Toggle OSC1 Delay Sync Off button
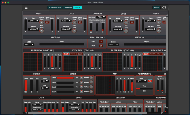This screenshot has width=190, height=115. (x=47, y=22)
